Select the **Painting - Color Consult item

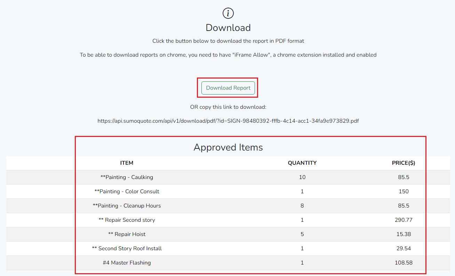pyautogui.click(x=127, y=192)
